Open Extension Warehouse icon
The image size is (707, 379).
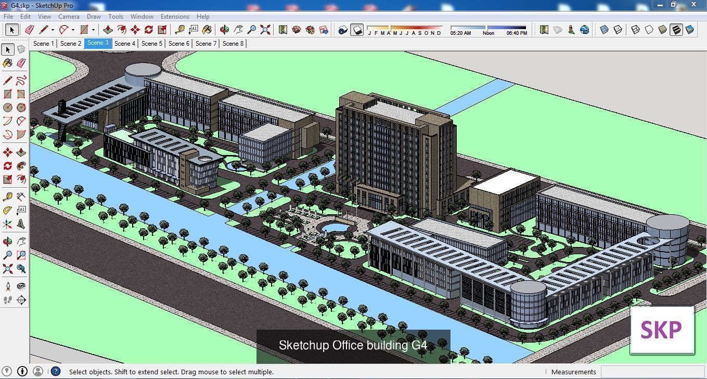(x=310, y=30)
